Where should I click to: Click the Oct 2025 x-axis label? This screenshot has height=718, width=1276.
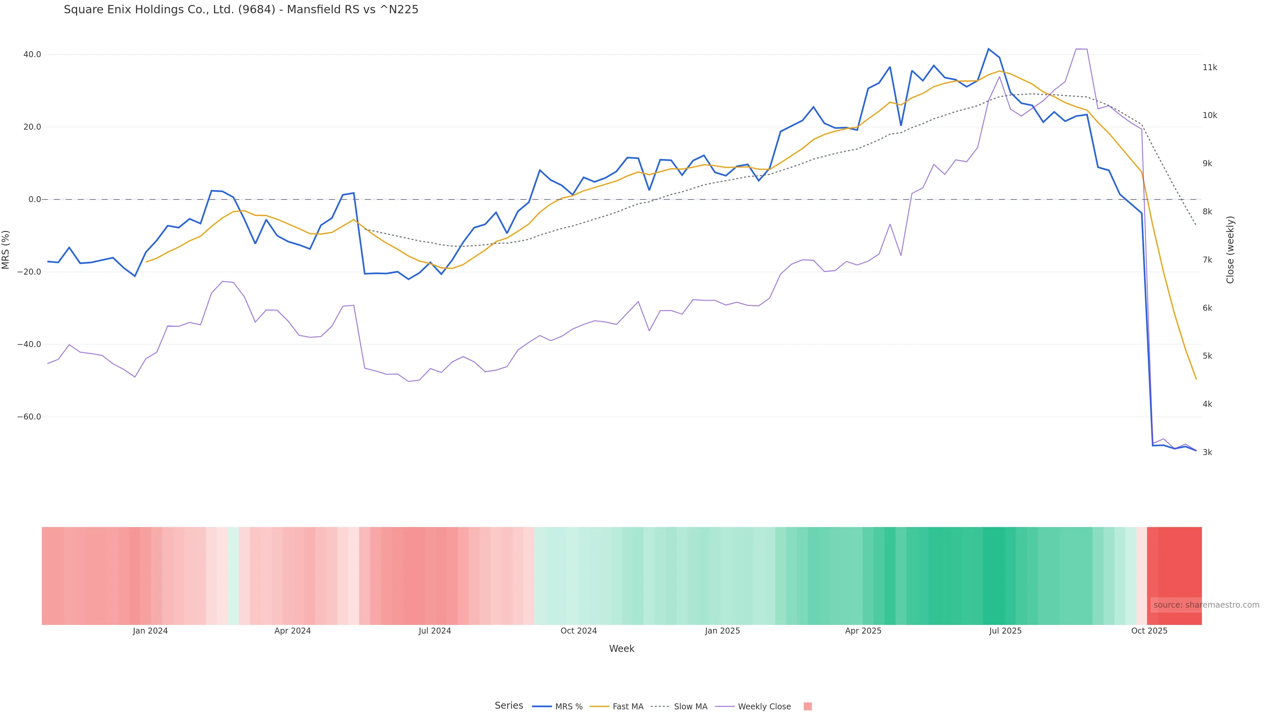[x=1149, y=631]
